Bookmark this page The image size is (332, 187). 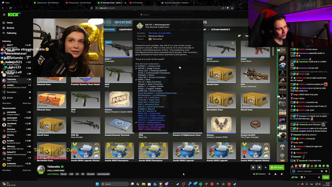point(92,8)
